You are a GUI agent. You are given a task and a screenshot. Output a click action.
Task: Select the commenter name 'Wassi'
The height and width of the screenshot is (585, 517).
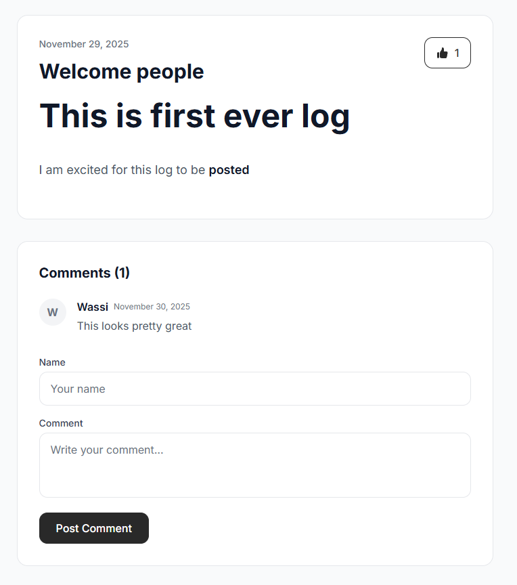pos(92,306)
